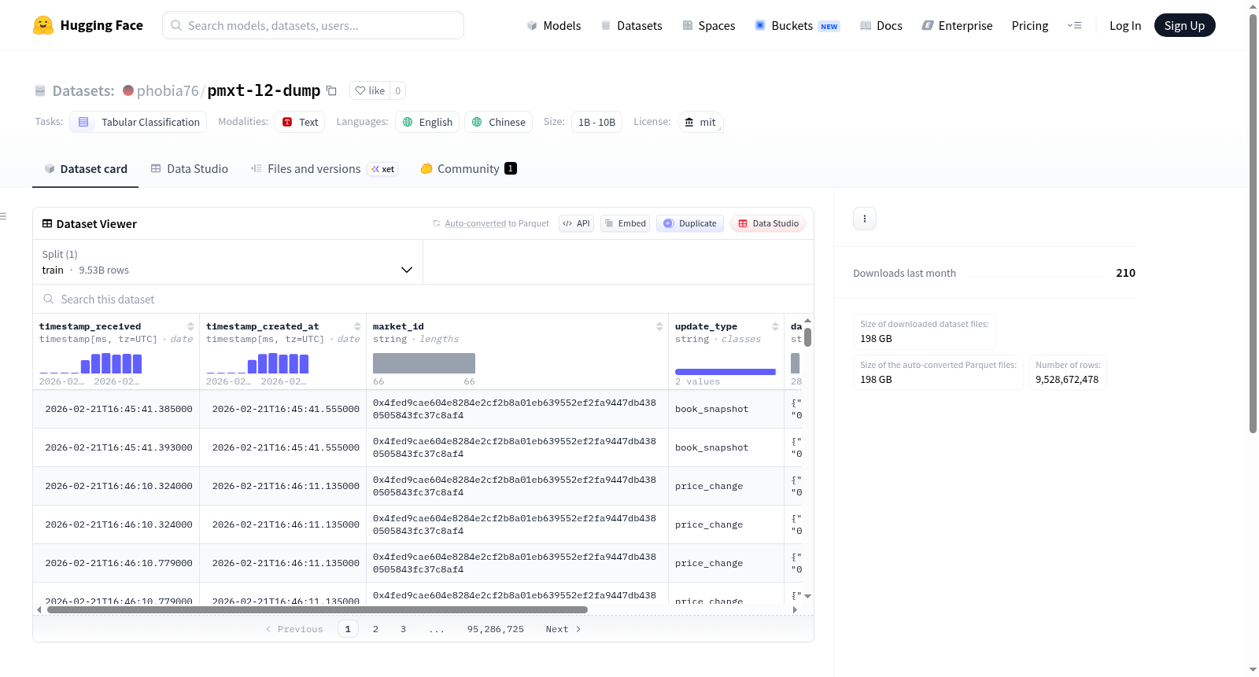Select the 1B - 10B size tag
The image size is (1259, 677).
pyautogui.click(x=596, y=122)
